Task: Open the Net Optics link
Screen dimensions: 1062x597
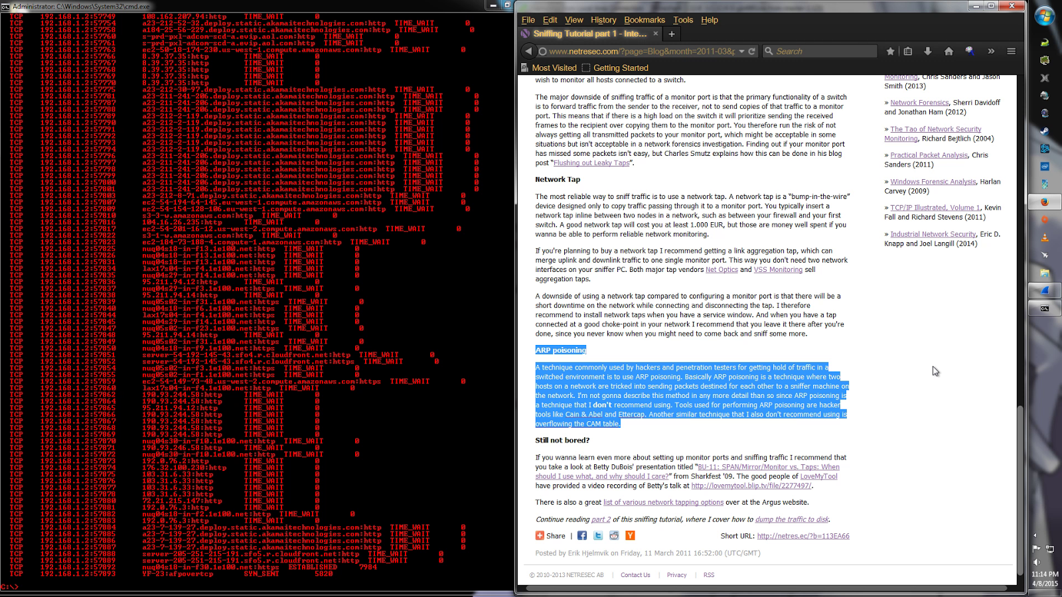Action: pos(721,269)
